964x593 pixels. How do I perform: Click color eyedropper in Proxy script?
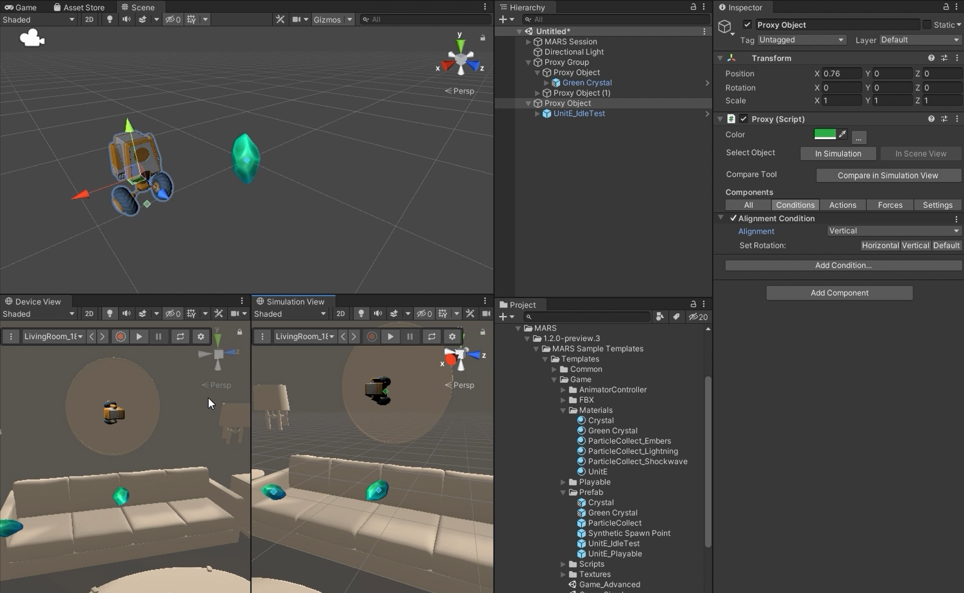(842, 134)
